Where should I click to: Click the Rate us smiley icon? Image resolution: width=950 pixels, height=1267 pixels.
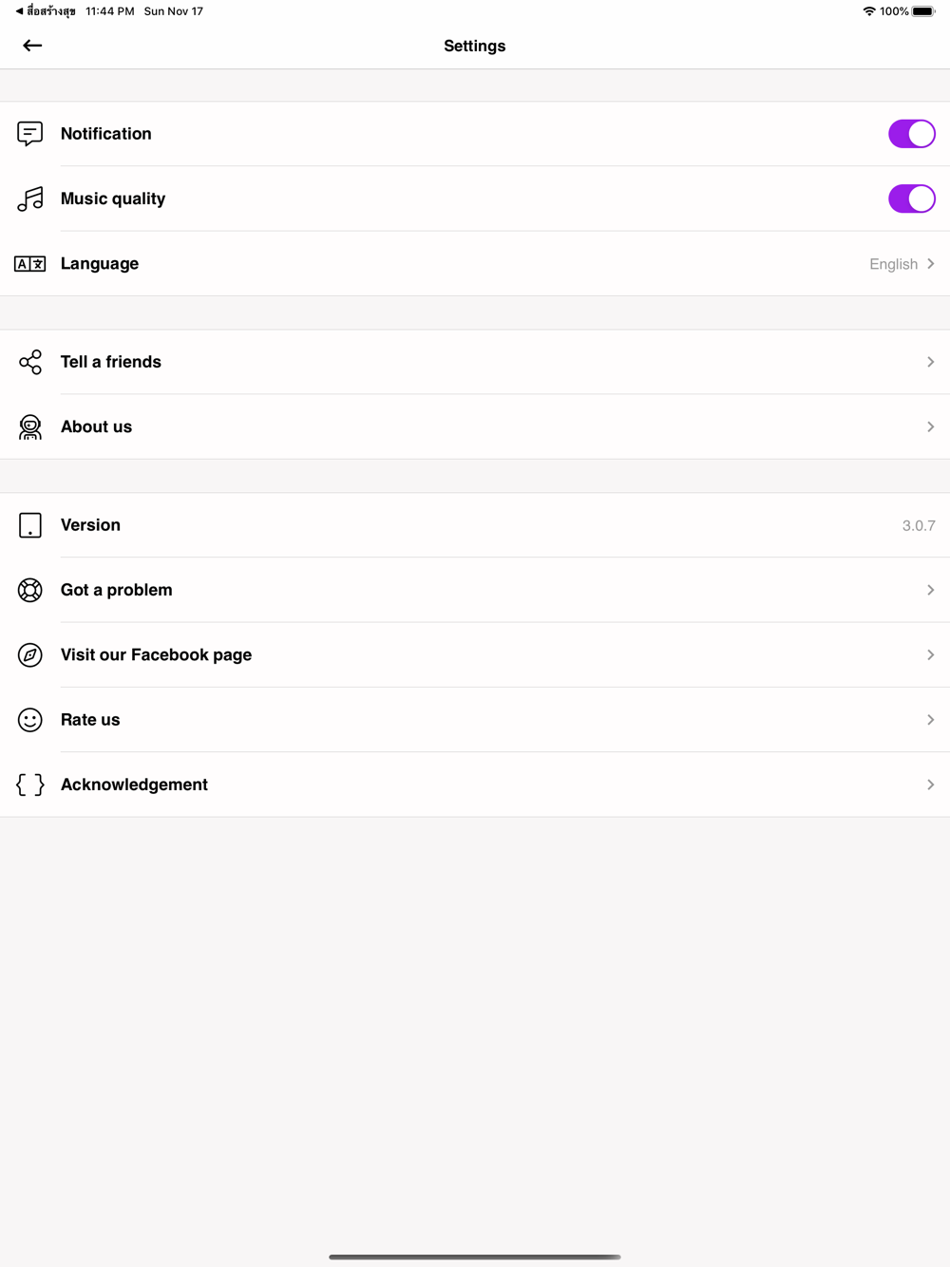click(30, 720)
